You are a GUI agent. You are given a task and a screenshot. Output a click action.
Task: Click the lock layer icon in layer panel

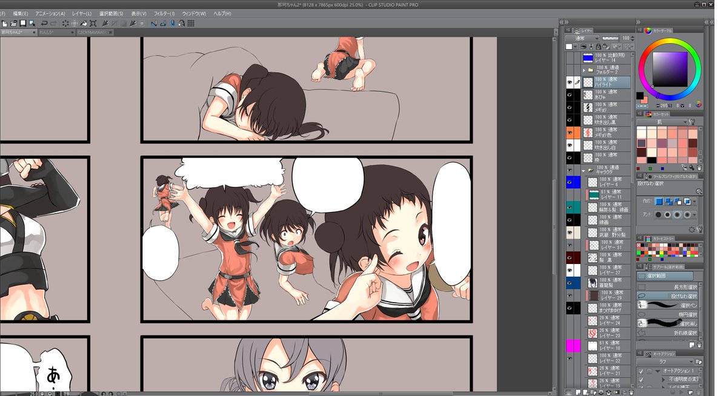(x=598, y=46)
